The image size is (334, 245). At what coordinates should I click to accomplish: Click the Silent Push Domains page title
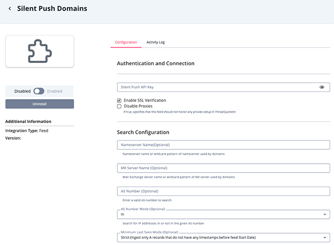(52, 8)
